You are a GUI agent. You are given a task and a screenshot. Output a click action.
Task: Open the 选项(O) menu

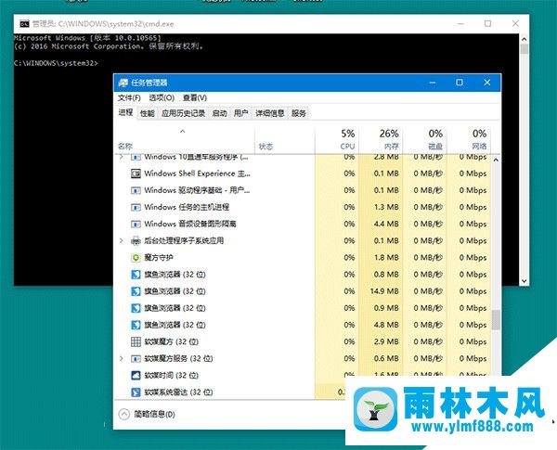click(162, 97)
